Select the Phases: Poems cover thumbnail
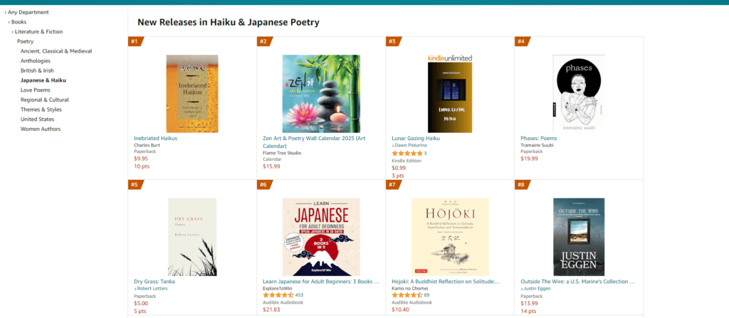Screen dimensions: 729x318 point(578,94)
